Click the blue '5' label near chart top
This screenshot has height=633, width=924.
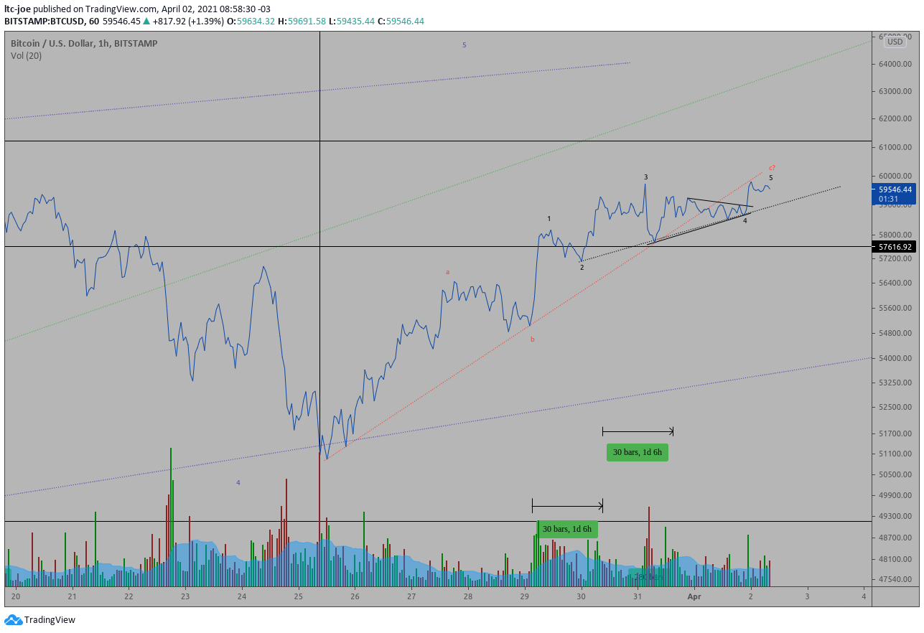464,45
